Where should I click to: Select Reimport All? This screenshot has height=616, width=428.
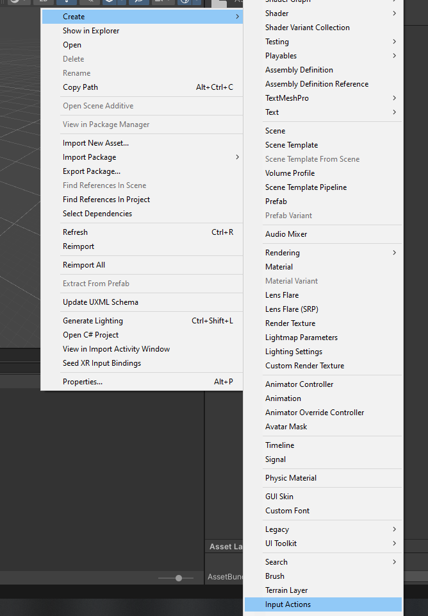(x=84, y=265)
